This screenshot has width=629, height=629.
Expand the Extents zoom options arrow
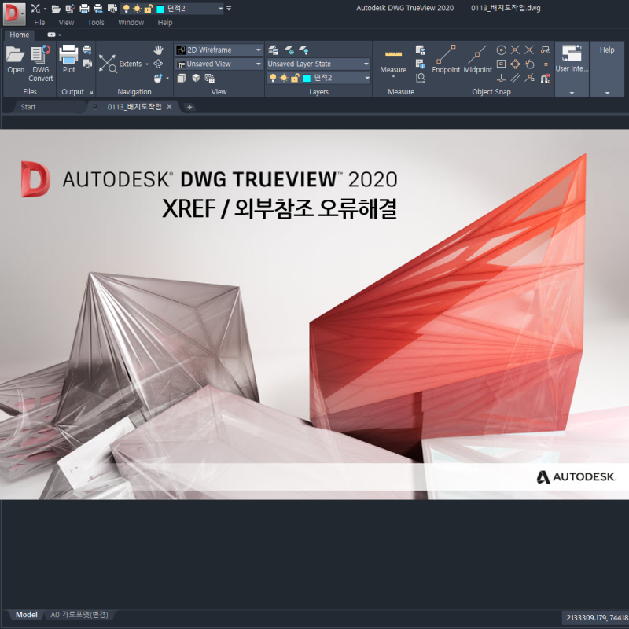147,64
